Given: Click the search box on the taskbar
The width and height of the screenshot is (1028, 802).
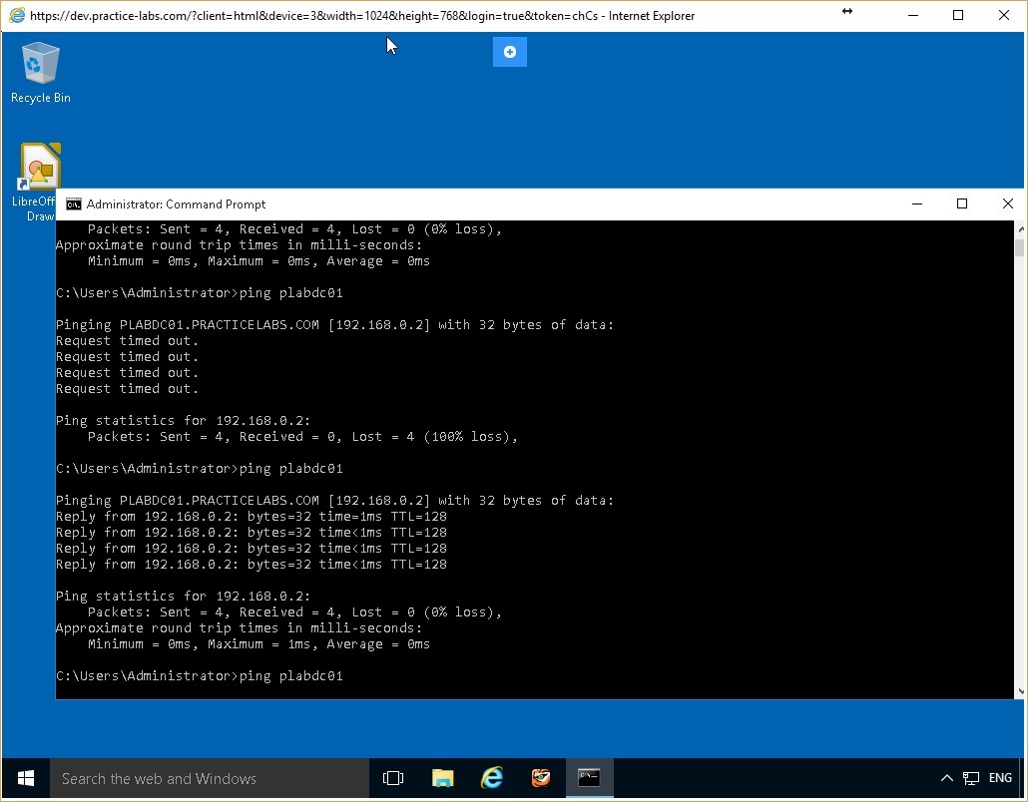Looking at the screenshot, I should (x=200, y=778).
